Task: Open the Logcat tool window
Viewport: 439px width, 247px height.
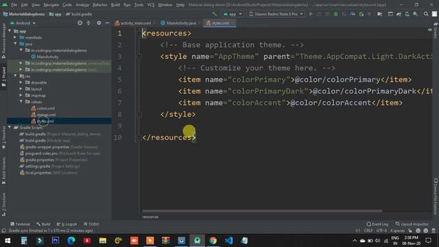Action: pyautogui.click(x=67, y=224)
